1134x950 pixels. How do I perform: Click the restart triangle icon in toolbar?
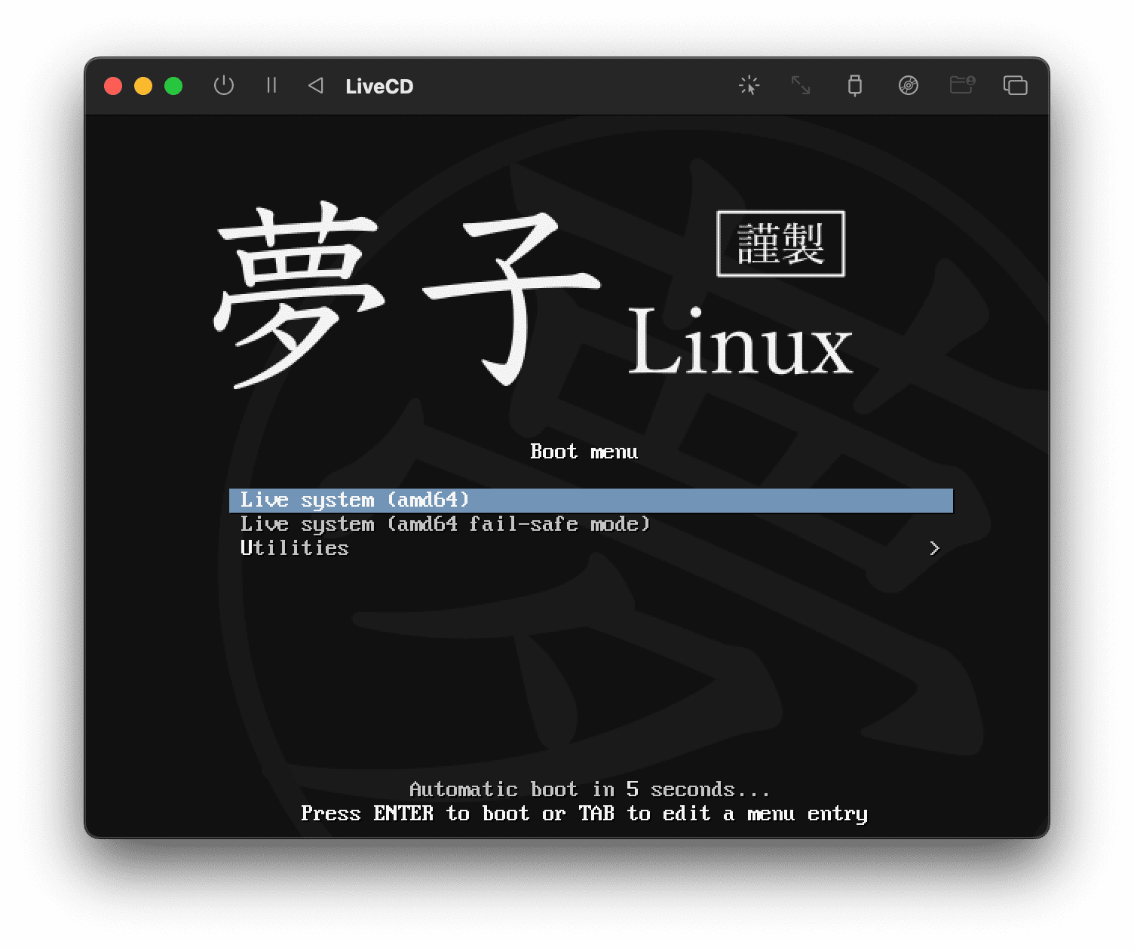tap(316, 85)
